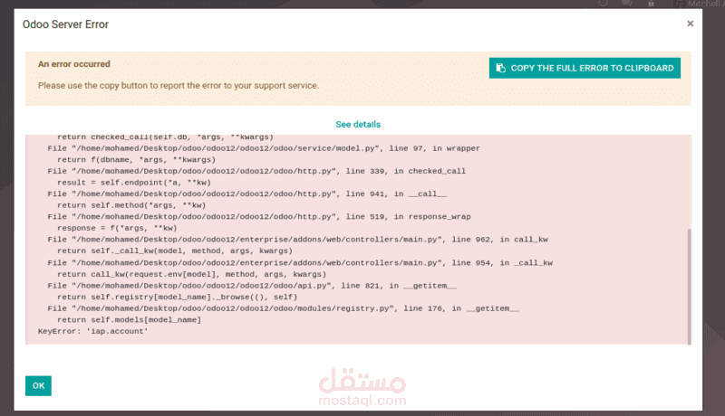The width and height of the screenshot is (725, 416).
Task: Open the debug bug icon in the top bar
Action: (x=651, y=4)
